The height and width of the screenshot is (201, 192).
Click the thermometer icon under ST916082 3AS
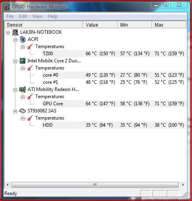30,118
